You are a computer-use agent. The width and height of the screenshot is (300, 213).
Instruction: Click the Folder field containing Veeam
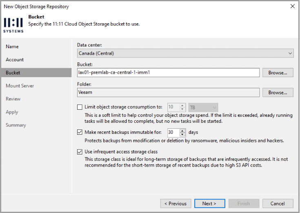168,93
